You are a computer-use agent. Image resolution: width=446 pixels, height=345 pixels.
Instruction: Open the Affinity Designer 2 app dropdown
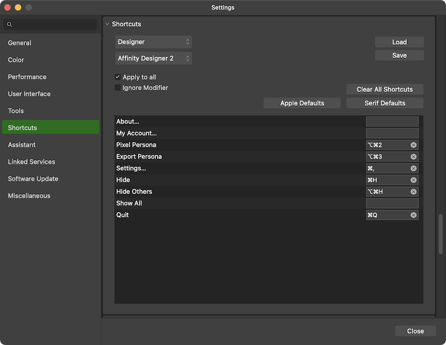(153, 59)
